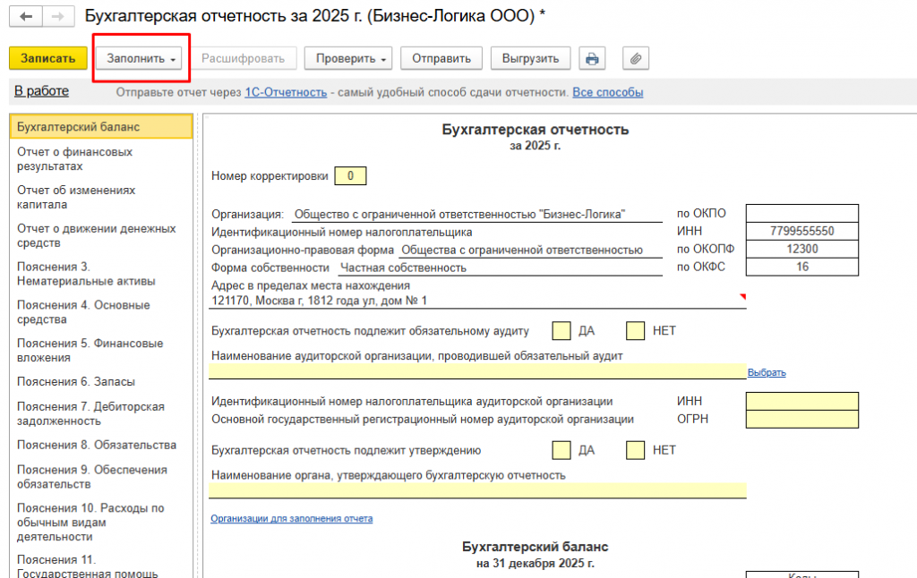The image size is (917, 578).
Task: Open Пояснения 5. Финансовые вложения section
Action: tap(101, 351)
